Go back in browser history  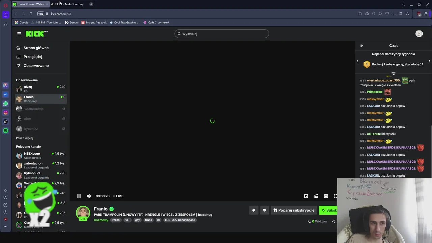pos(16,14)
